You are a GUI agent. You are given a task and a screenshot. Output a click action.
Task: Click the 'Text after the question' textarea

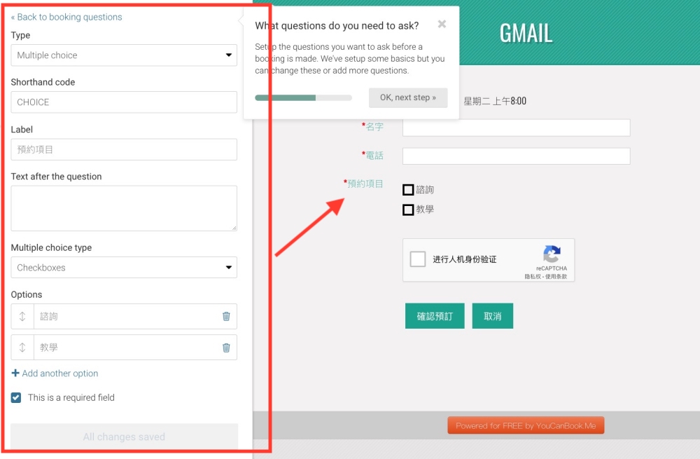point(124,208)
